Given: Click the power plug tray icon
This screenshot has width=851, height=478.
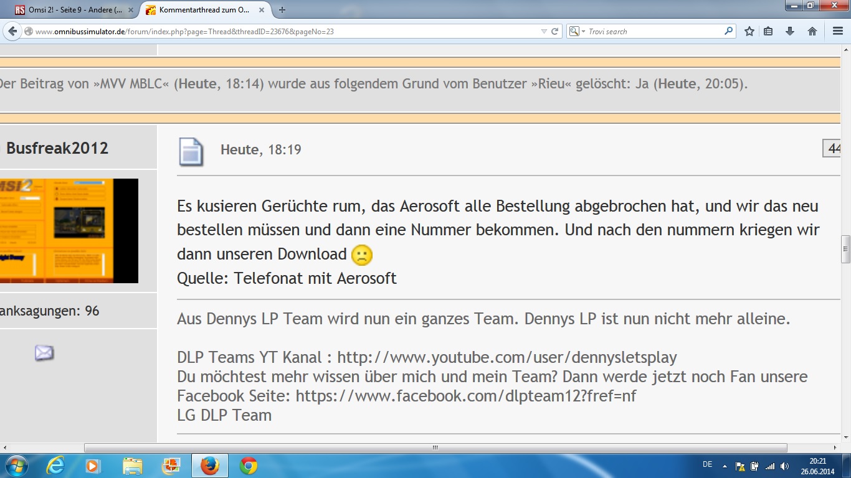Looking at the screenshot, I should click(755, 466).
